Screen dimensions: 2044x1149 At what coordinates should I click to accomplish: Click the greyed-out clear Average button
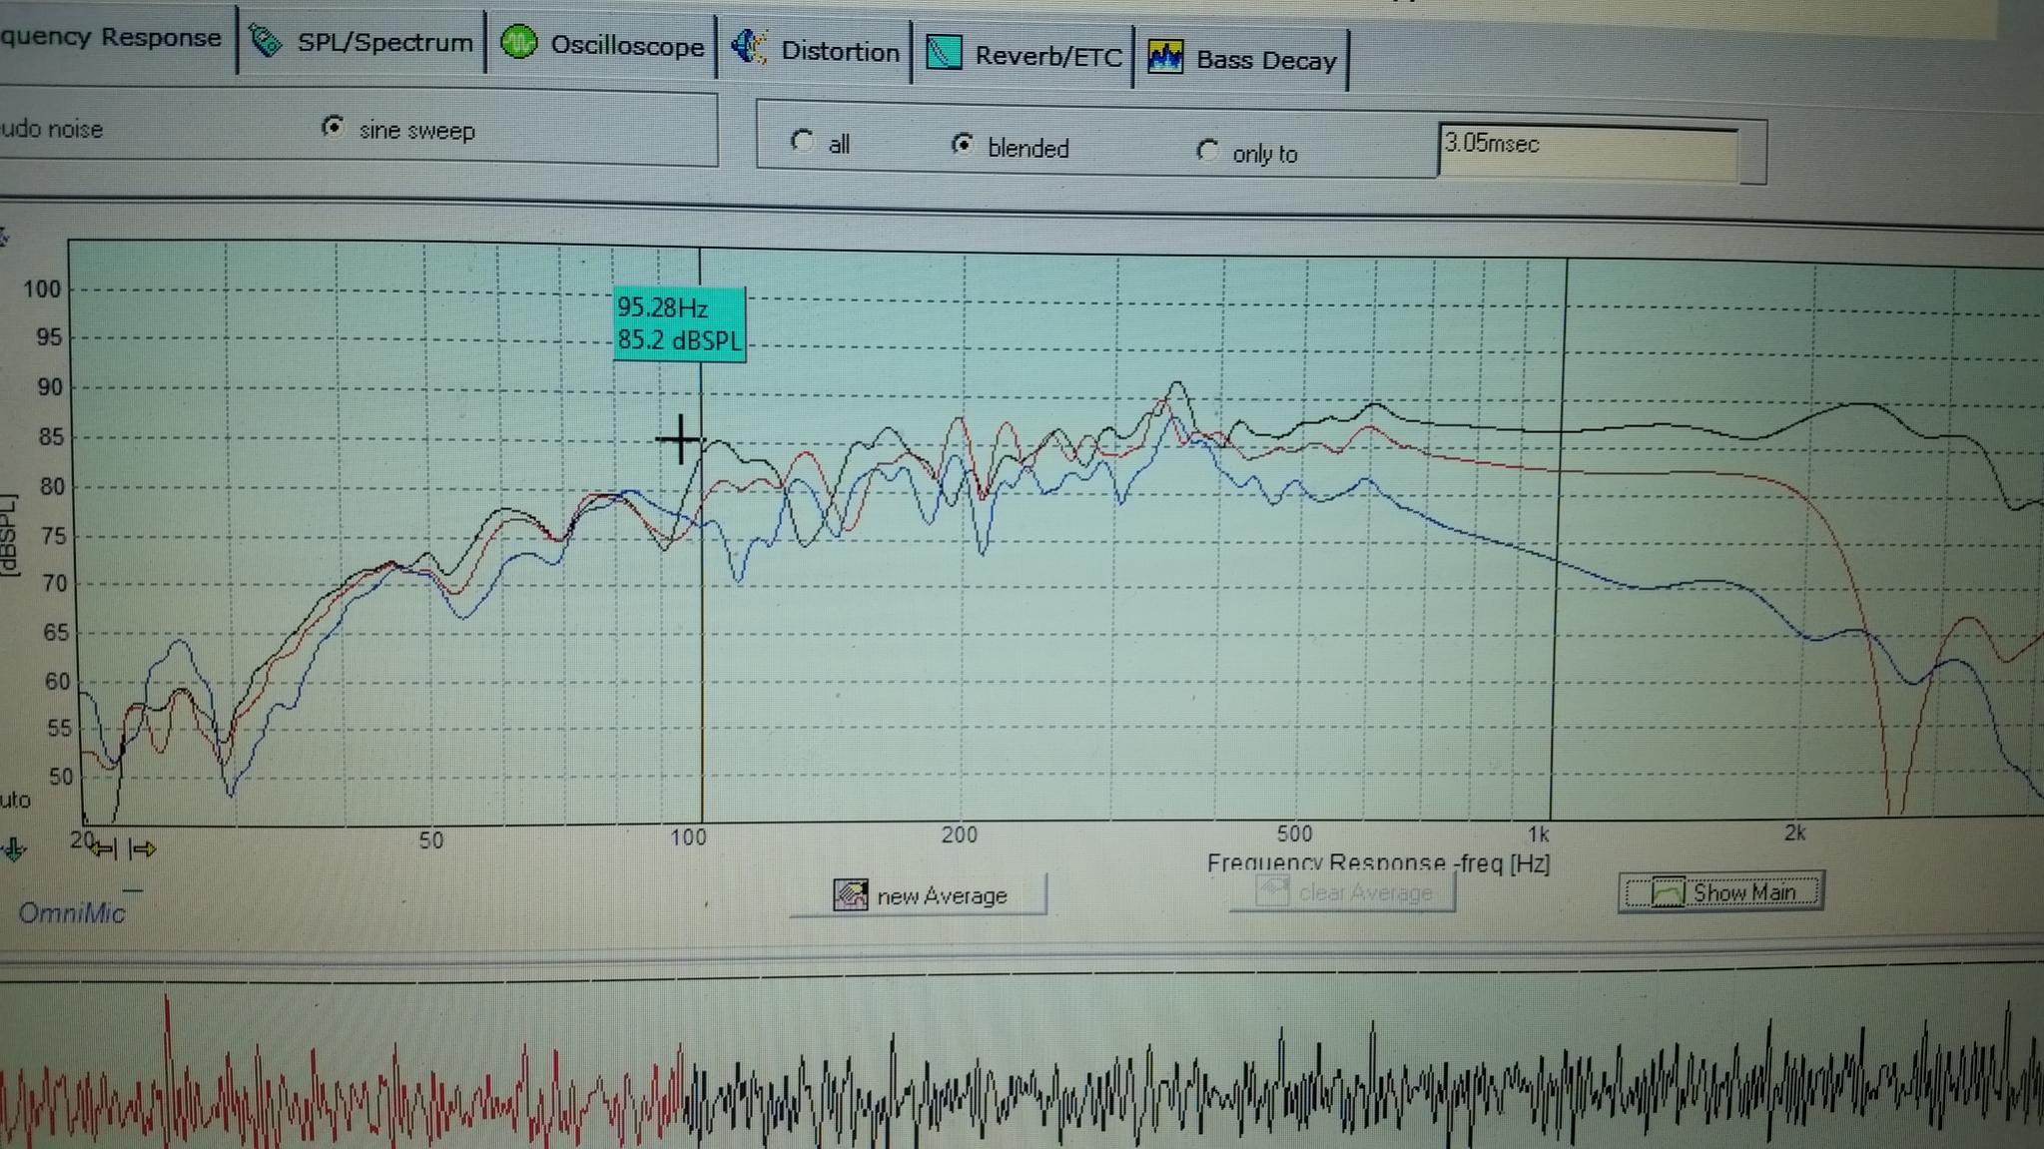point(1342,891)
